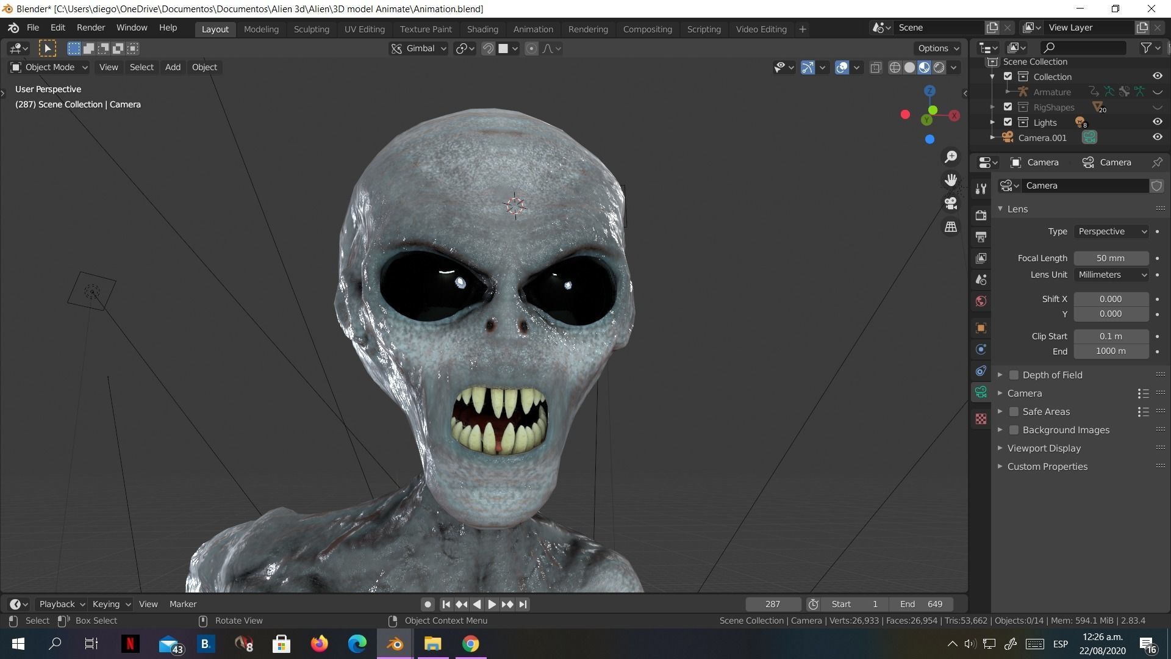
Task: Expand the Viewport Display panel
Action: click(x=1044, y=448)
